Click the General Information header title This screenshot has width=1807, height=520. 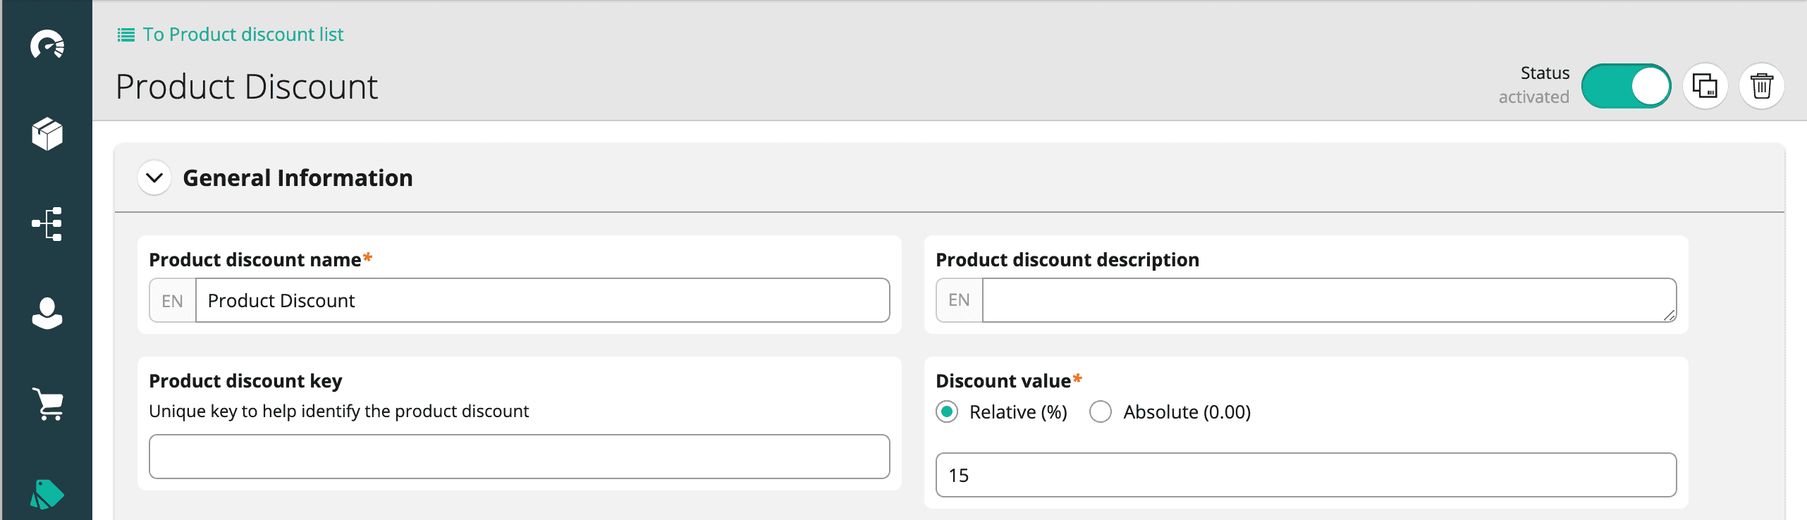click(298, 178)
